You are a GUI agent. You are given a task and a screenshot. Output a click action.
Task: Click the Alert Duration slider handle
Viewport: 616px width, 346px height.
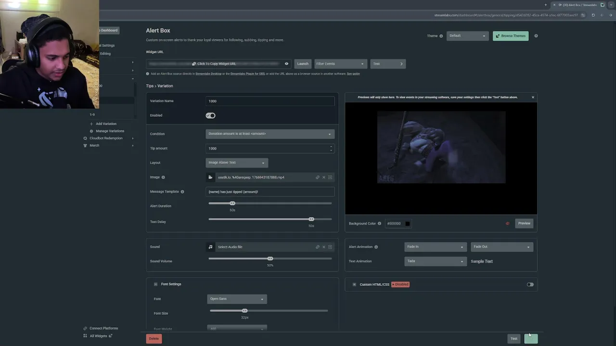232,203
